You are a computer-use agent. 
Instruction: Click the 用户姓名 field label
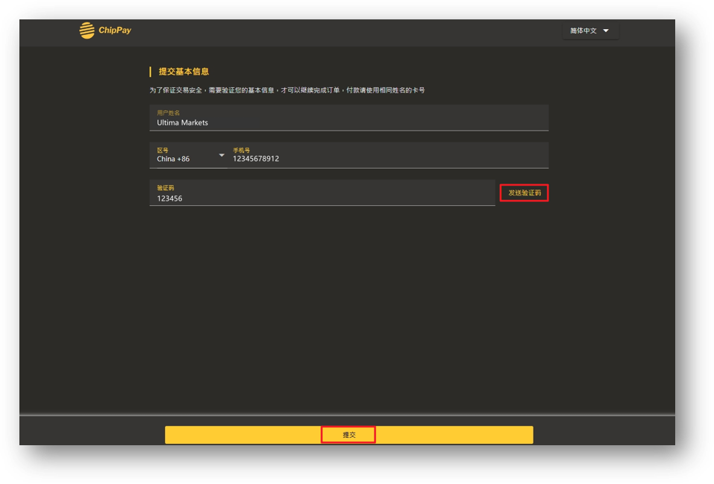[x=169, y=113]
